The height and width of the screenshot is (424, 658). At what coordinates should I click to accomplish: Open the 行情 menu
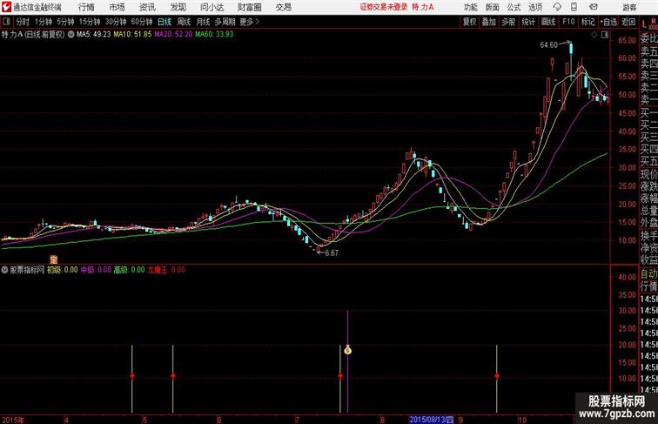tap(86, 7)
